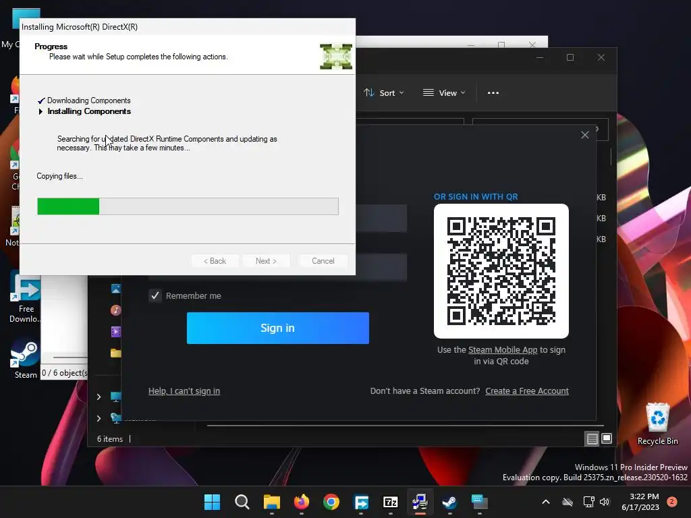This screenshot has height=518, width=691.
Task: Open the volume control in the tray
Action: pos(605,502)
